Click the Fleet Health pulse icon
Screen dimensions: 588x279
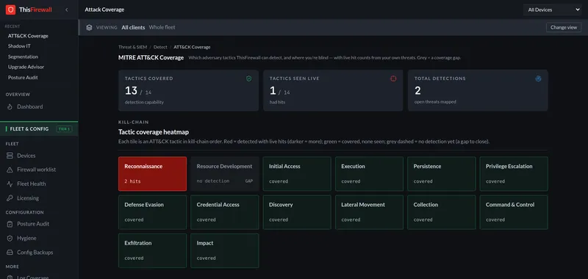(x=10, y=184)
